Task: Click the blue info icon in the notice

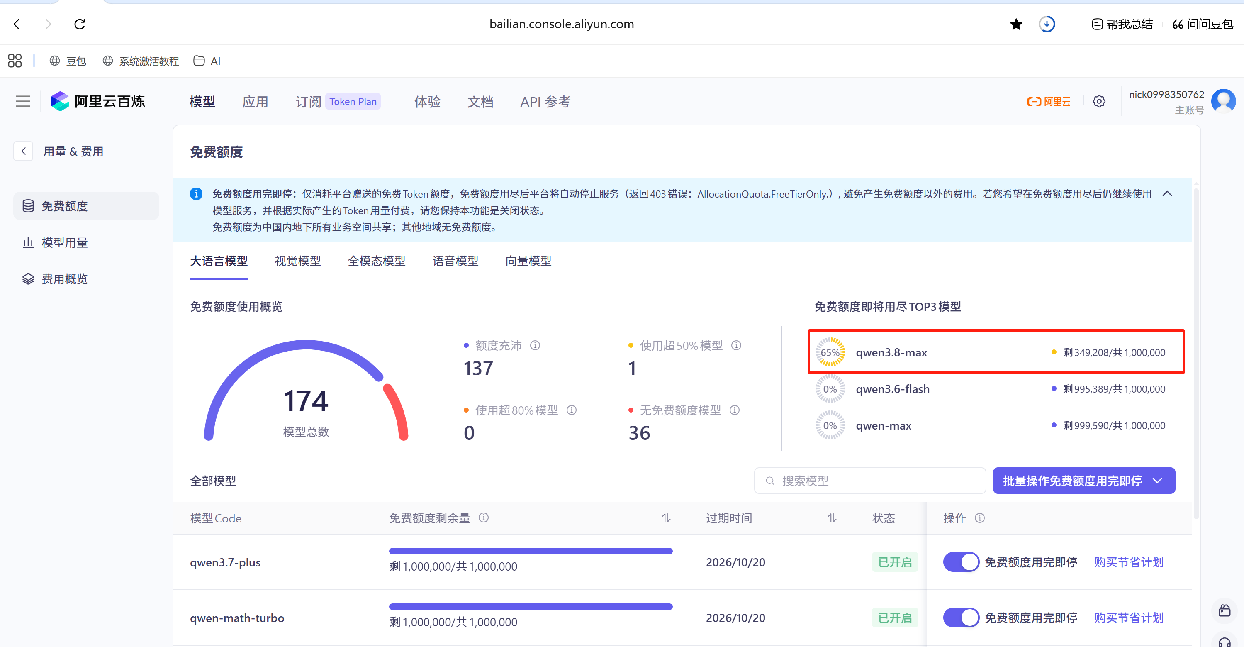Action: pos(196,194)
